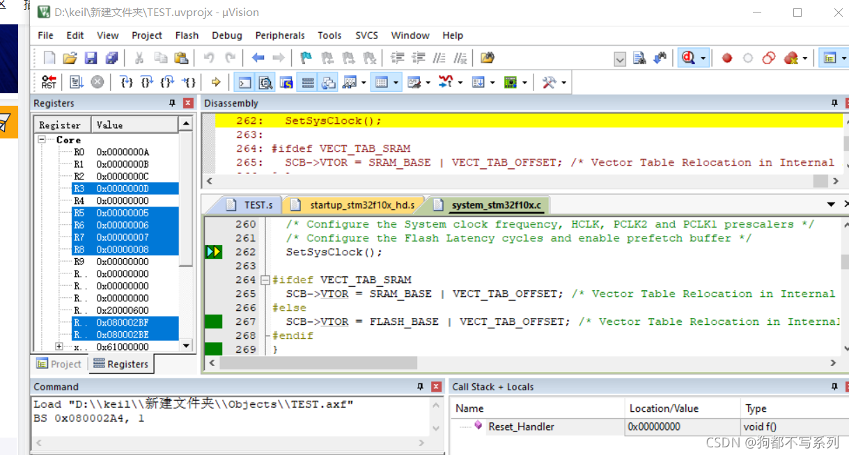Collapse the Core register group
This screenshot has width=849, height=455.
42,139
